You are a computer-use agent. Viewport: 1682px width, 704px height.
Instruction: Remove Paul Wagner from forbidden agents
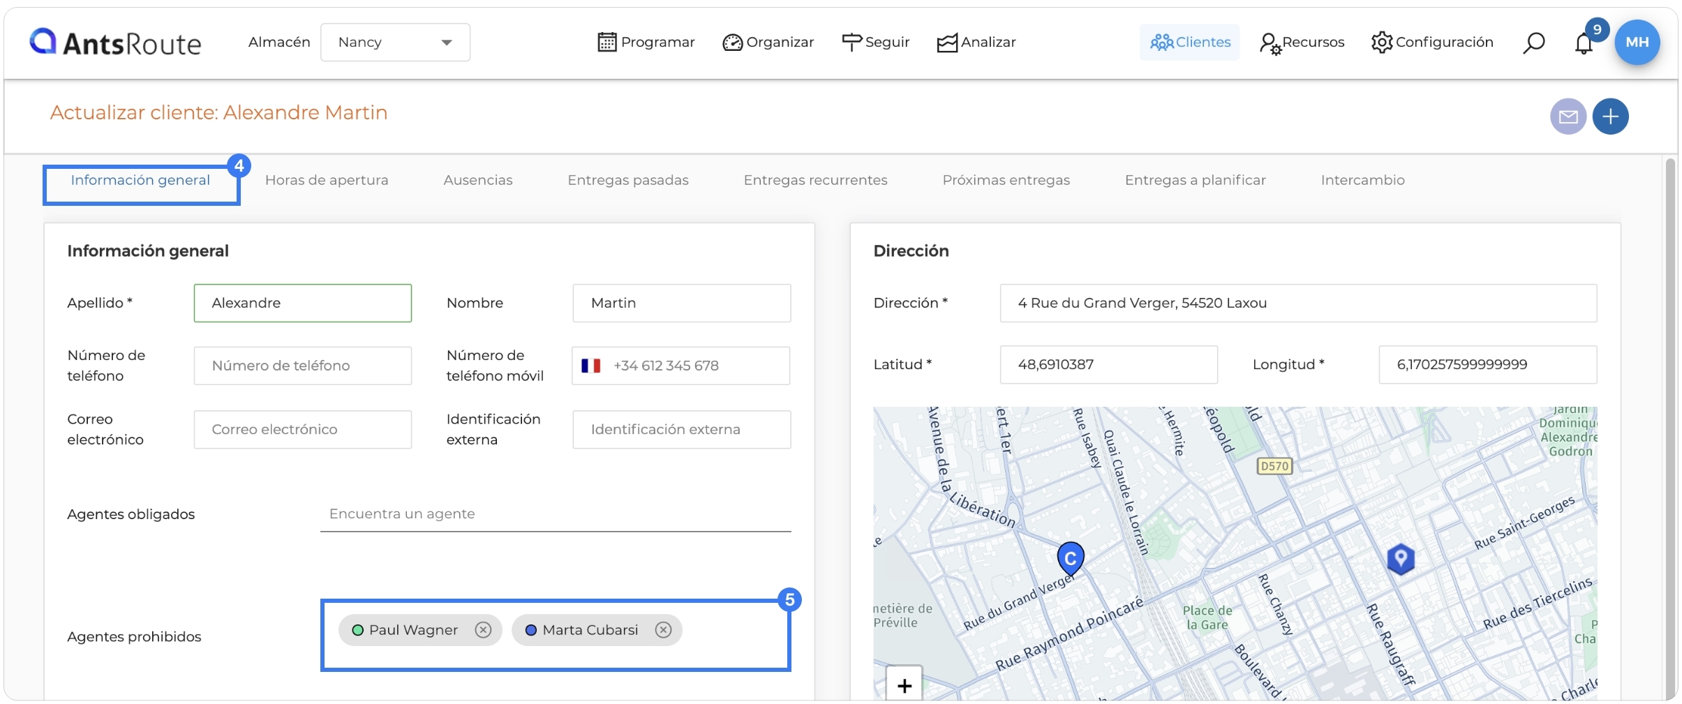(483, 630)
